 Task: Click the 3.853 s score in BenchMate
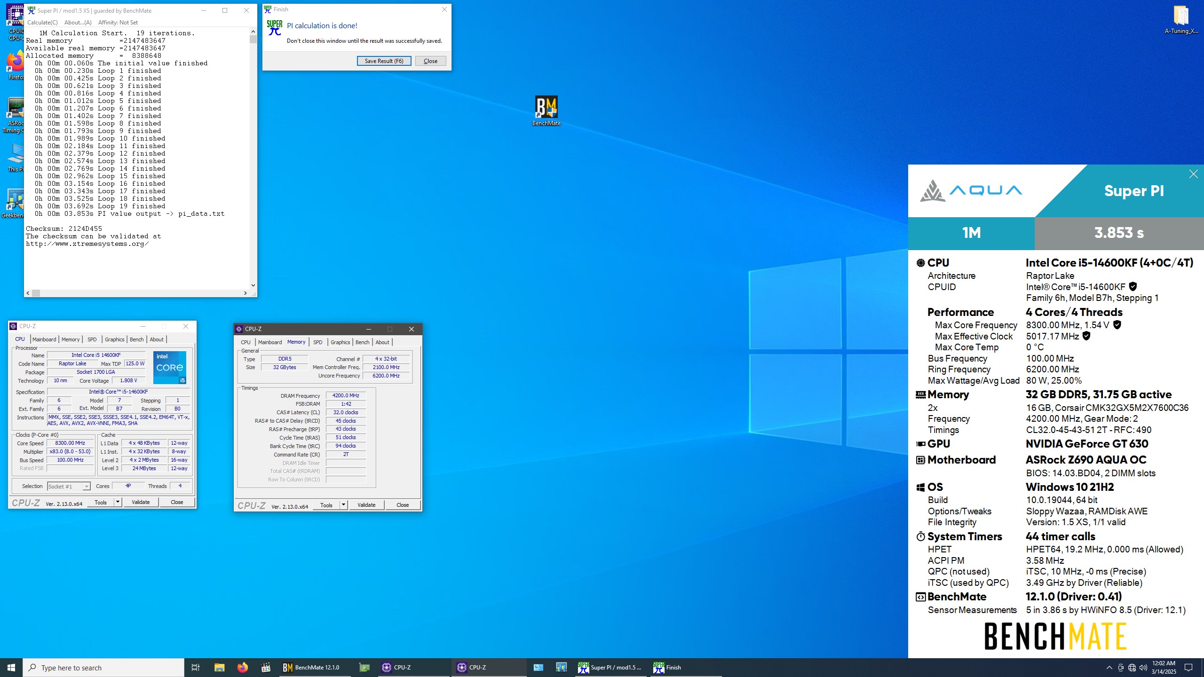pos(1119,233)
